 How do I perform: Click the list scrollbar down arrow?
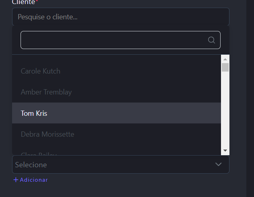tap(225, 150)
